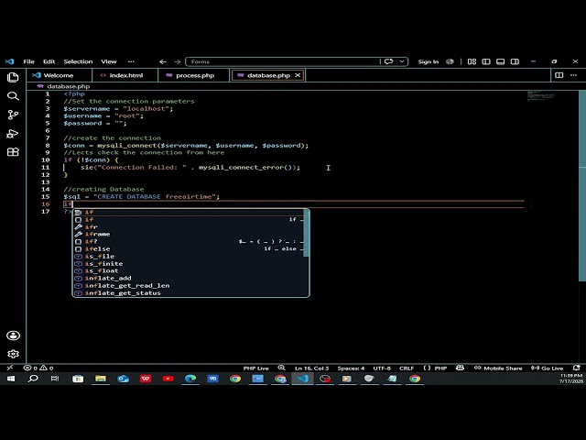Screen dimensions: 586x440
Task: Click PHP Live in the status bar
Action: point(255,368)
